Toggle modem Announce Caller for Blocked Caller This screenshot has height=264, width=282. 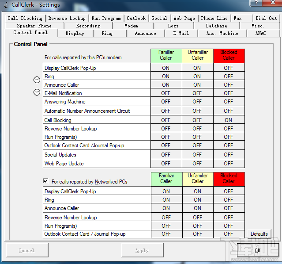coord(229,85)
